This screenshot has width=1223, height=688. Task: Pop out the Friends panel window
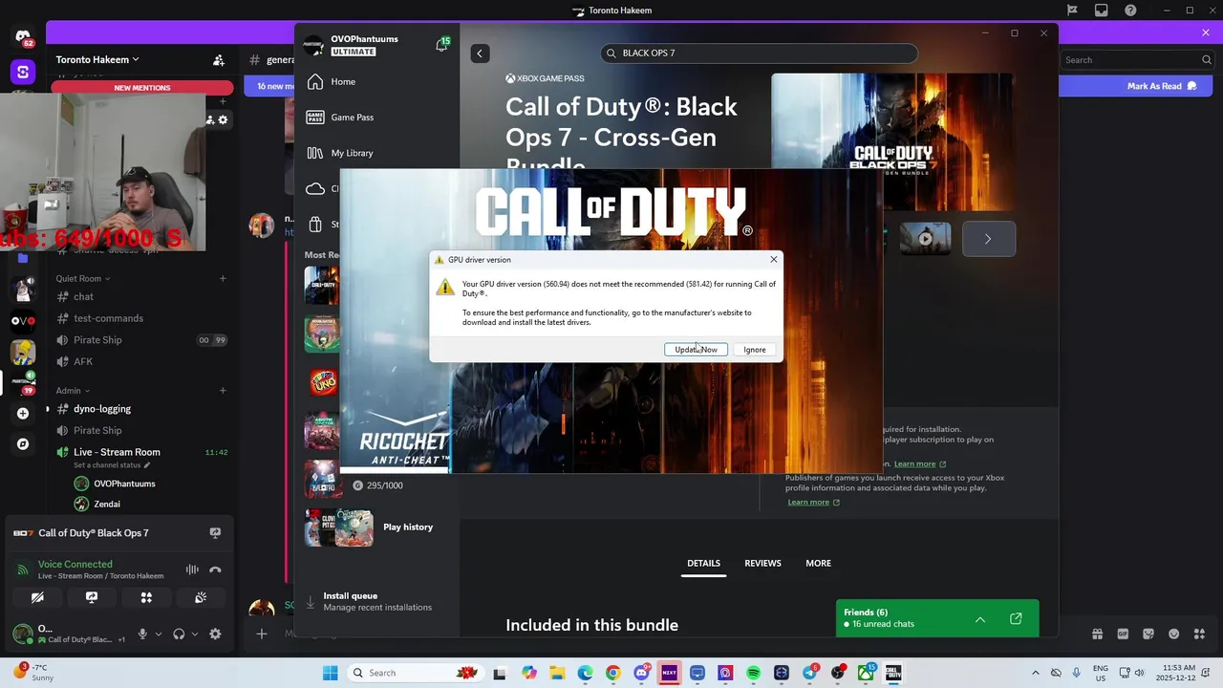(1016, 619)
